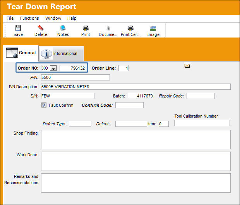240x205 pixels.
Task: Click the Batch field 4117679
Action: pos(141,96)
